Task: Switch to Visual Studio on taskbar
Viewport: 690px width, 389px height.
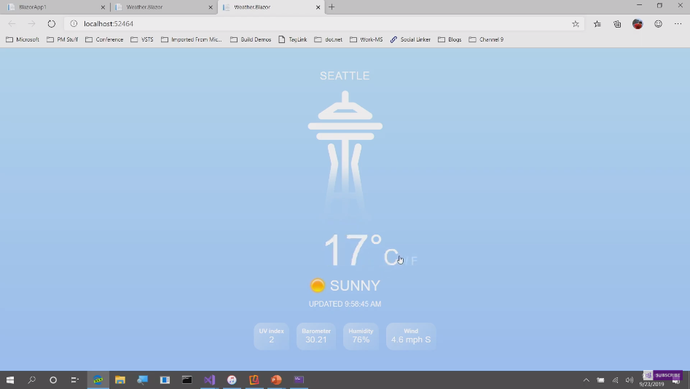Action: pos(209,380)
